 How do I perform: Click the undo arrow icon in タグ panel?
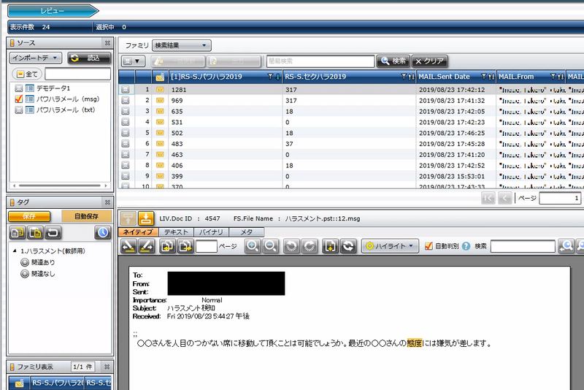53,233
